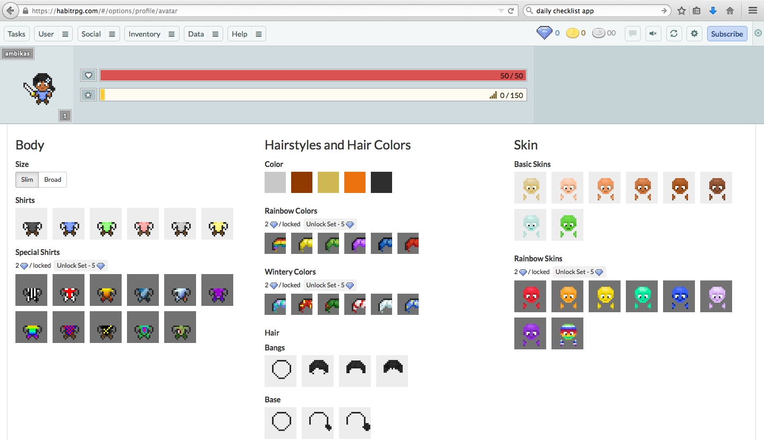Select Slim body size
This screenshot has width=764, height=440.
(x=27, y=180)
